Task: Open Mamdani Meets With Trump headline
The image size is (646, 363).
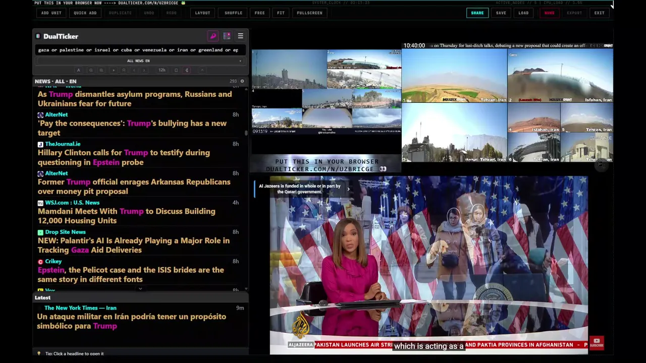Action: [x=126, y=216]
